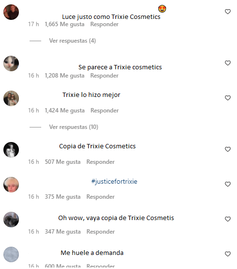This screenshot has width=237, height=269.
Task: Reply to comment with 507 likes
Action: pyautogui.click(x=100, y=162)
